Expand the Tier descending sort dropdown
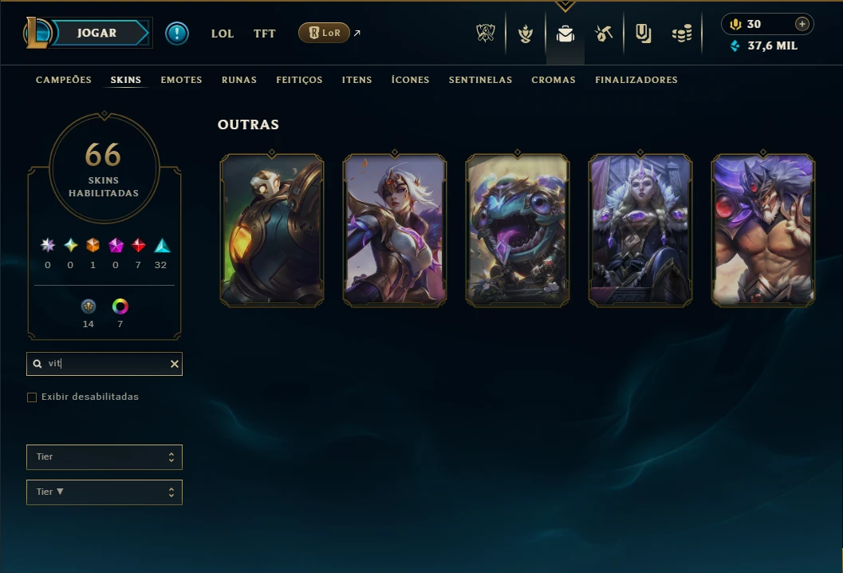The width and height of the screenshot is (843, 573). tap(104, 492)
